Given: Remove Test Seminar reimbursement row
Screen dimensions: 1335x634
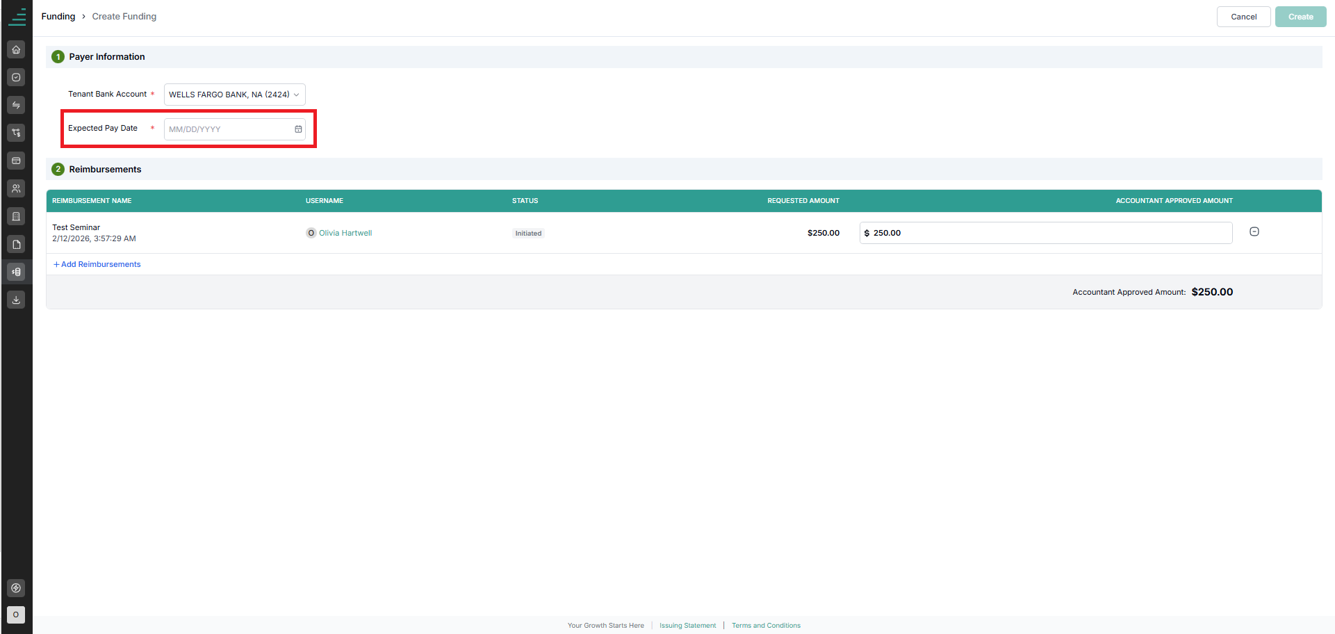Looking at the screenshot, I should [1254, 231].
